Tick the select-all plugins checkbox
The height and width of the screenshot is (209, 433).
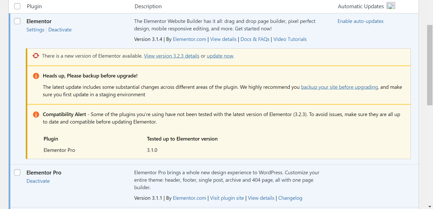(x=17, y=6)
